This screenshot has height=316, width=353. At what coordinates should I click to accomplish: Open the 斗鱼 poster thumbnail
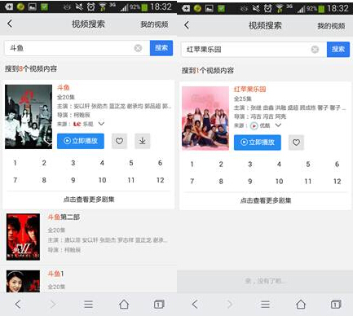[29, 116]
